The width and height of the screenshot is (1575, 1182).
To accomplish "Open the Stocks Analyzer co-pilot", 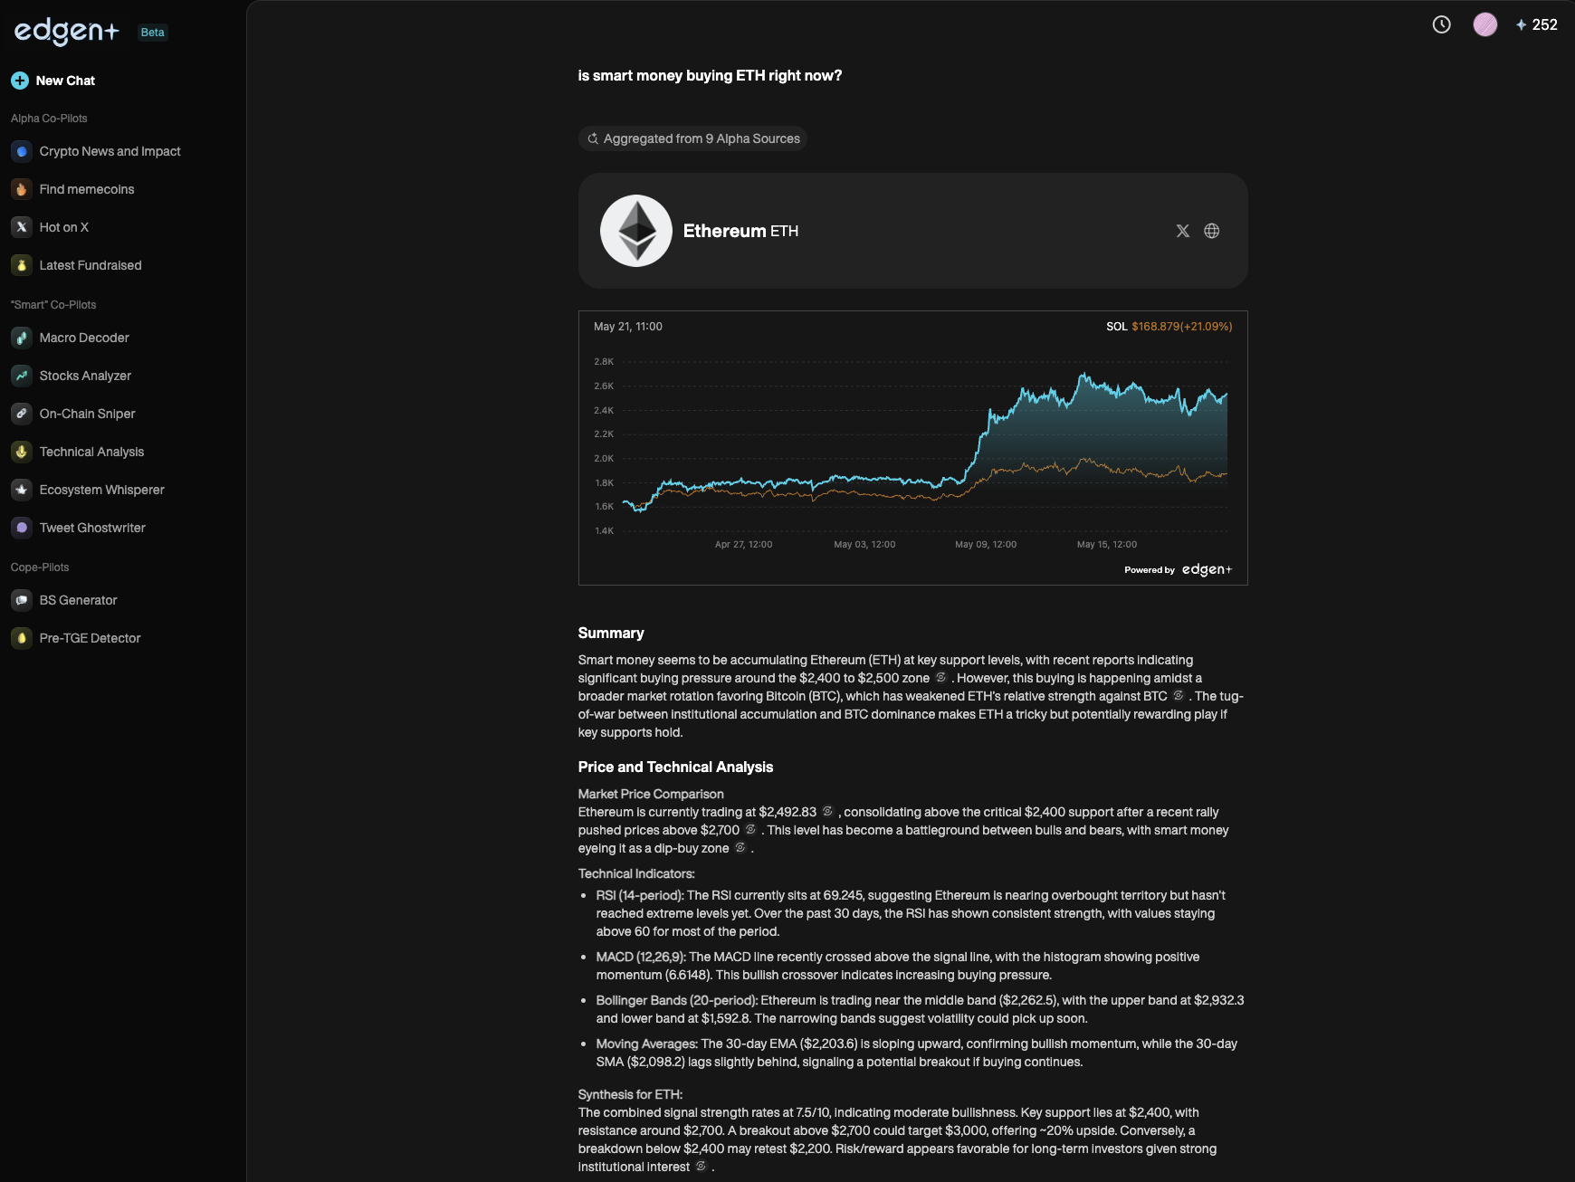I will point(85,376).
